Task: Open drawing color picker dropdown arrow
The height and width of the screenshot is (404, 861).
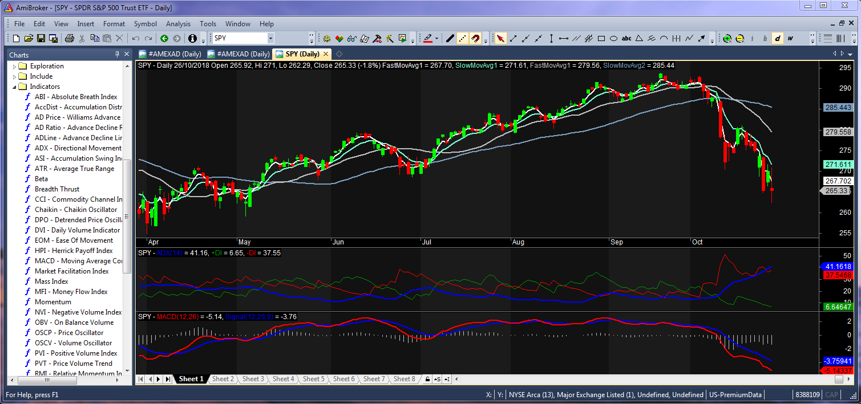Action: coord(436,39)
